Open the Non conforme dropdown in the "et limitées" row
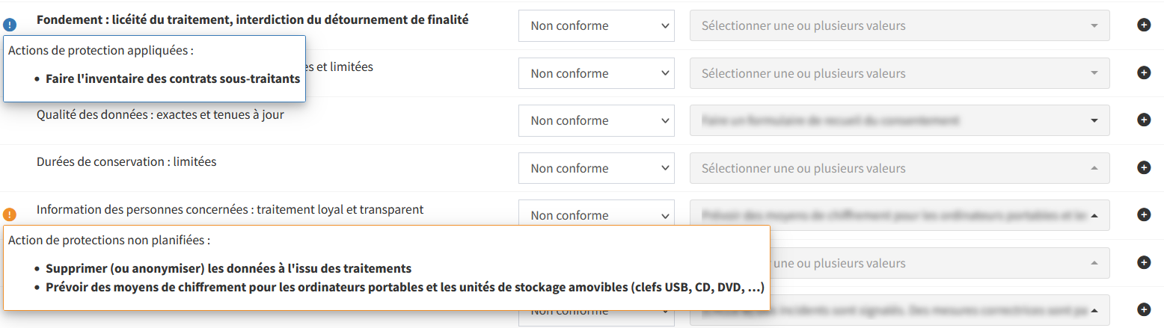 [x=595, y=73]
